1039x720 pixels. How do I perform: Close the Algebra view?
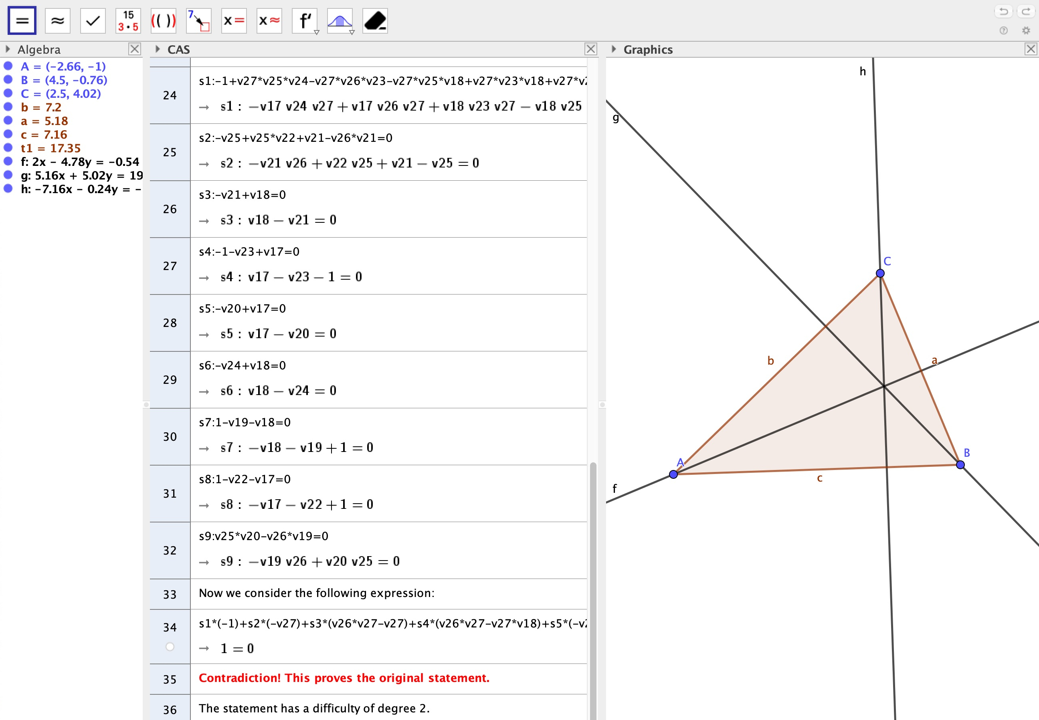tap(135, 49)
